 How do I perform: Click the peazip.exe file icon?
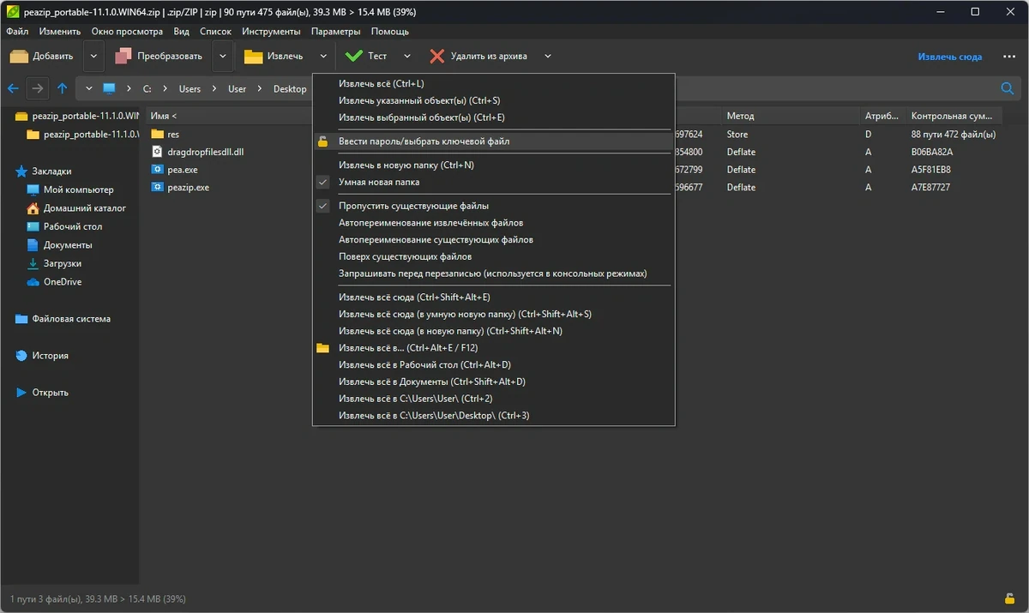coord(157,187)
